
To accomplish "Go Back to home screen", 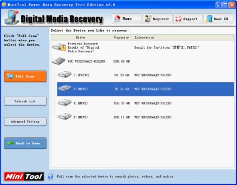I will pos(25,143).
